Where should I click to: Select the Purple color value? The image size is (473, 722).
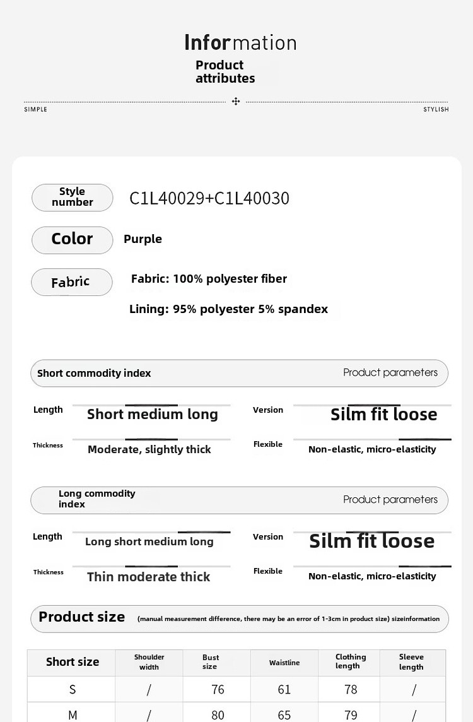click(143, 239)
